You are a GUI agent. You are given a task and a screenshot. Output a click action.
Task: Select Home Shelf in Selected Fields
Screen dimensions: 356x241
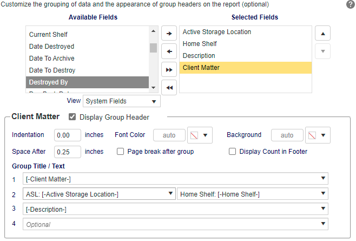(x=246, y=44)
